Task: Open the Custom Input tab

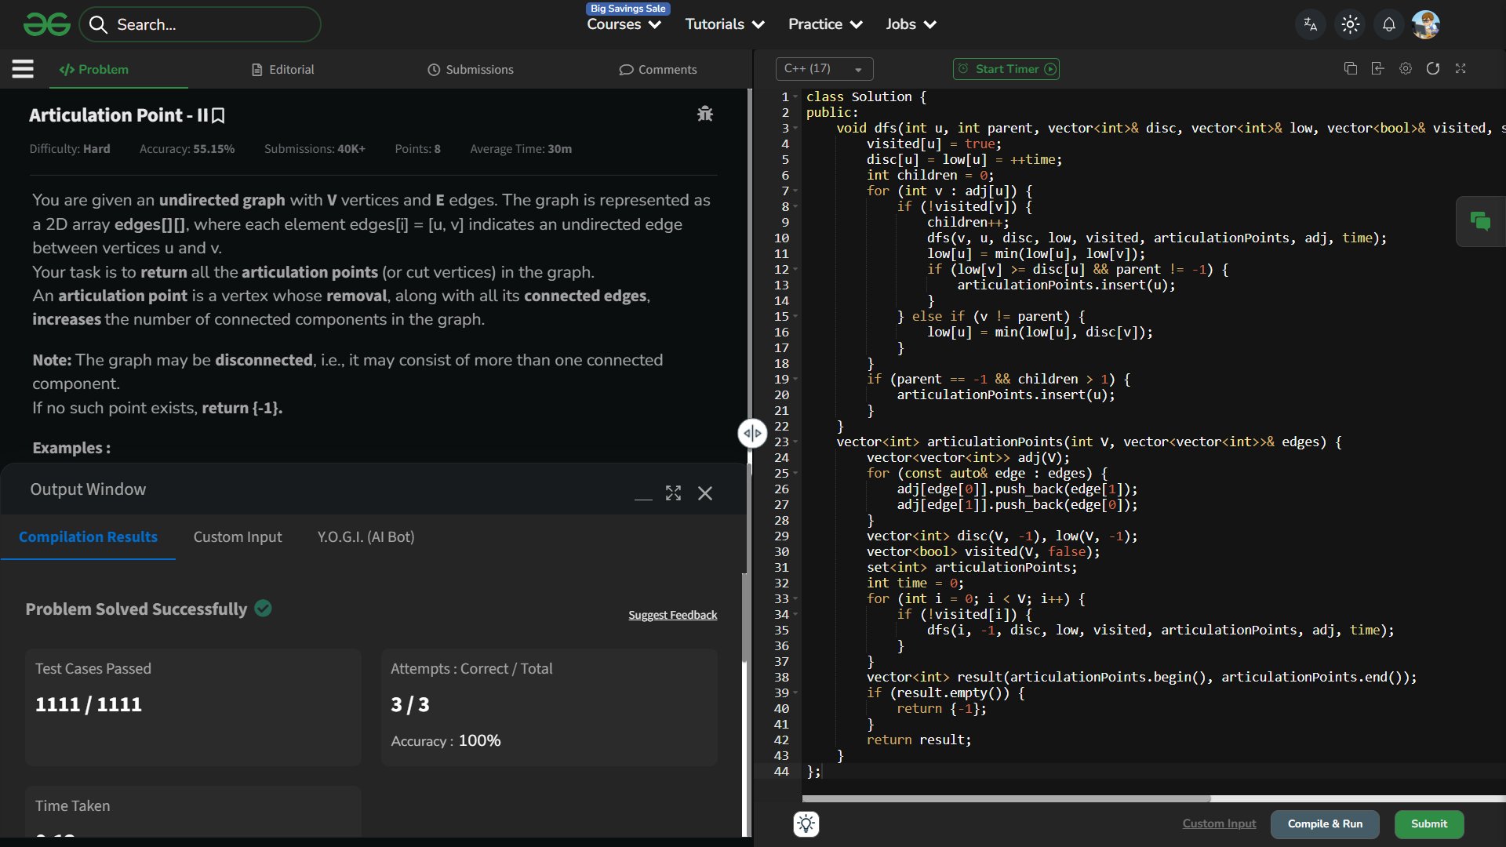Action: (238, 537)
